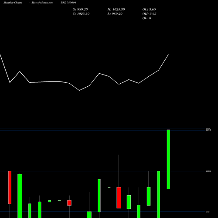Click the high value "H: 1025.30"
The height and width of the screenshot is (218, 218).
coord(116,10)
